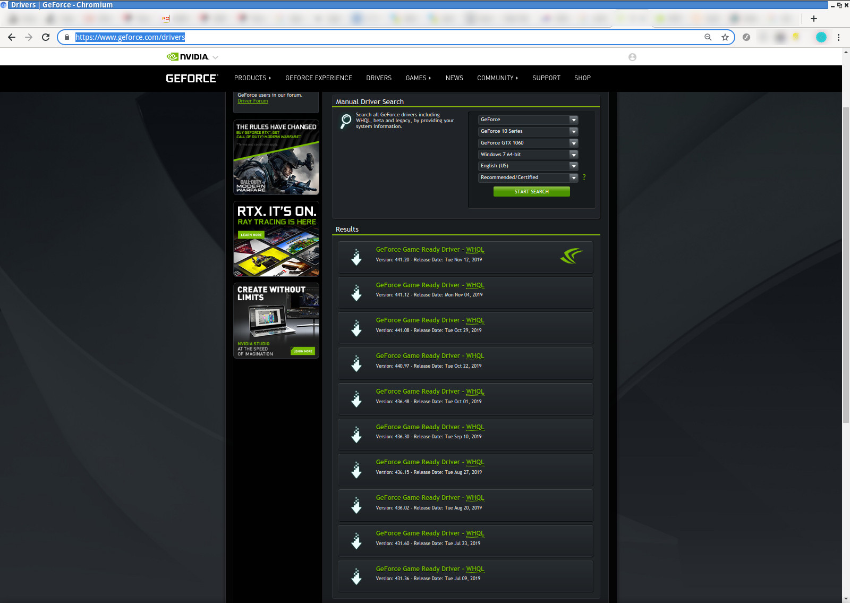Open the COMMUNITY menu in the navbar
The height and width of the screenshot is (603, 850).
point(497,78)
